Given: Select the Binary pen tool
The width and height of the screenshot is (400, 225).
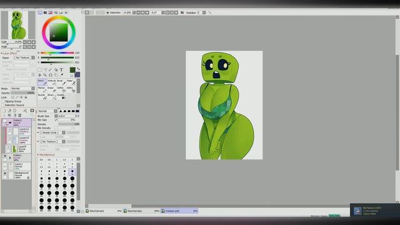Looking at the screenshot, I should tap(52, 96).
